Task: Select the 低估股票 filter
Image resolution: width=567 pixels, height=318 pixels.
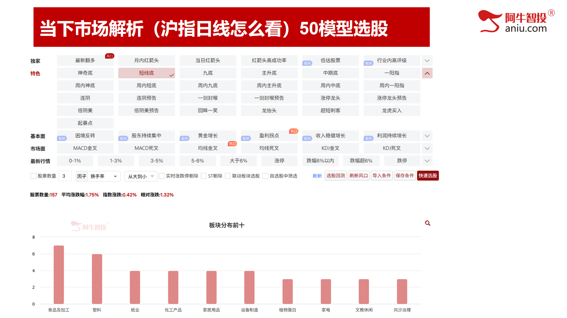Action: tap(331, 61)
